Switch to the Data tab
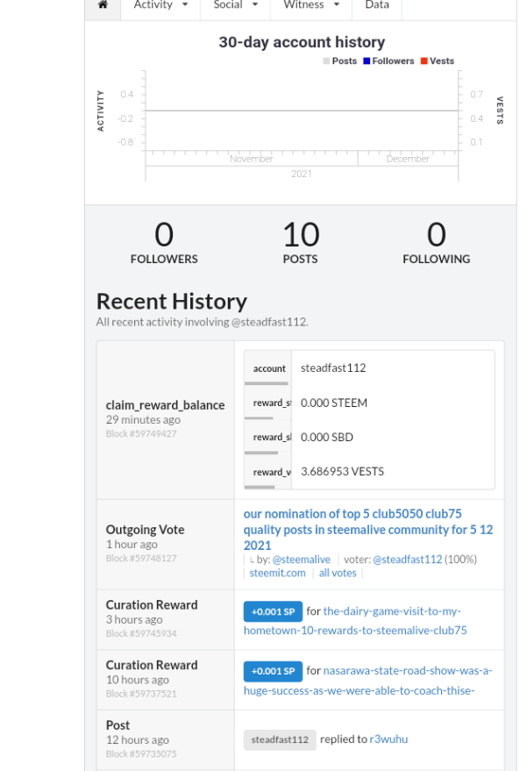 coord(377,5)
